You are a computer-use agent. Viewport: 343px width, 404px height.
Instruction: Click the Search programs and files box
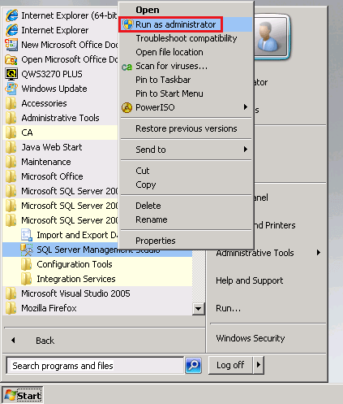95,366
